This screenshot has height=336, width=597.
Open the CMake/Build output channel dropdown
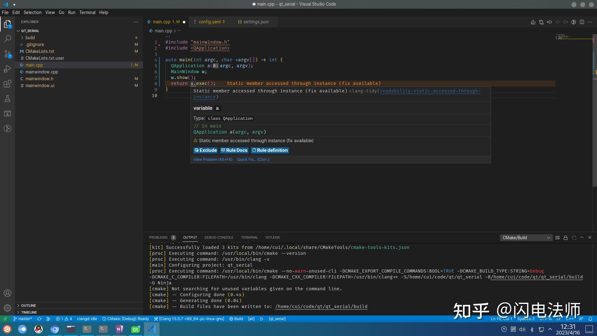(526, 237)
